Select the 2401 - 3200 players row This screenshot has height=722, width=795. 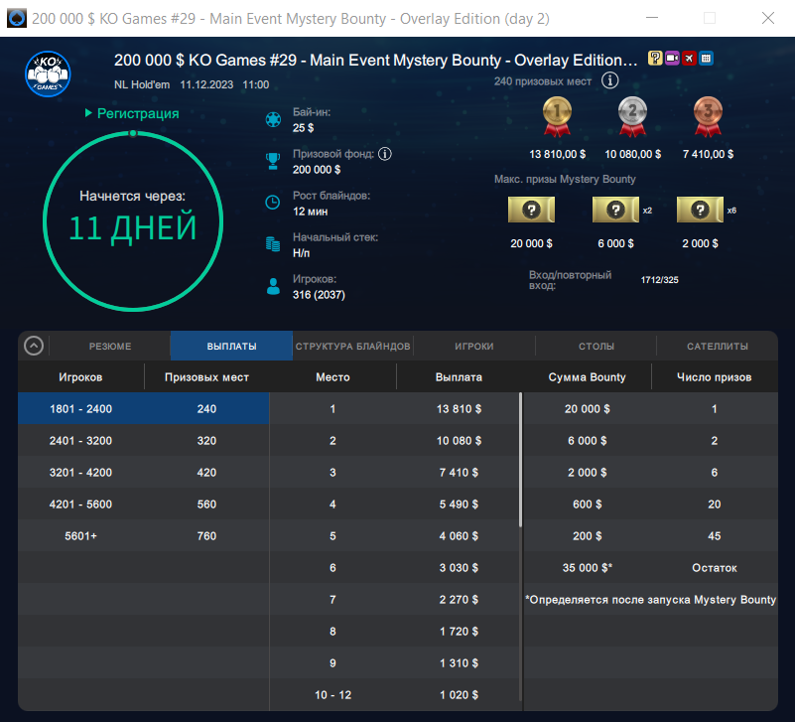pos(144,440)
